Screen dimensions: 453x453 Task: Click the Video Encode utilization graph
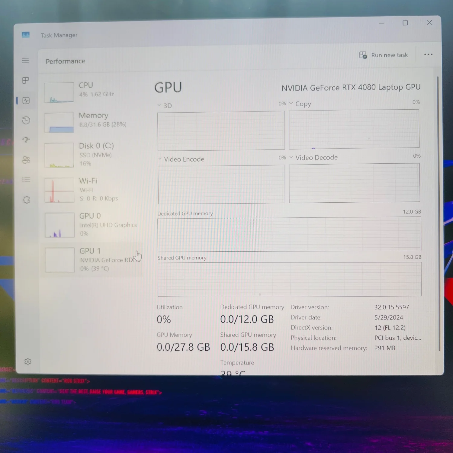click(221, 184)
